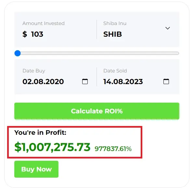Click the Date Buy value 02.08.2020
The width and height of the screenshot is (193, 189).
pyautogui.click(x=43, y=82)
